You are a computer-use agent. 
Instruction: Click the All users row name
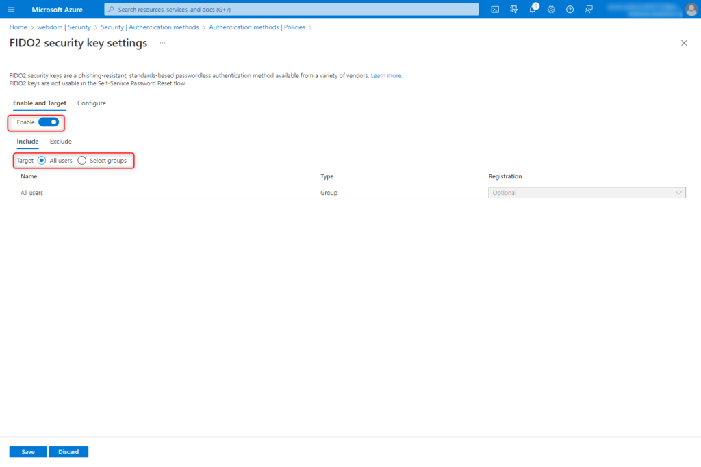point(31,193)
